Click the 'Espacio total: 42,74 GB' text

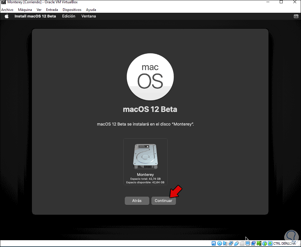click(x=145, y=179)
